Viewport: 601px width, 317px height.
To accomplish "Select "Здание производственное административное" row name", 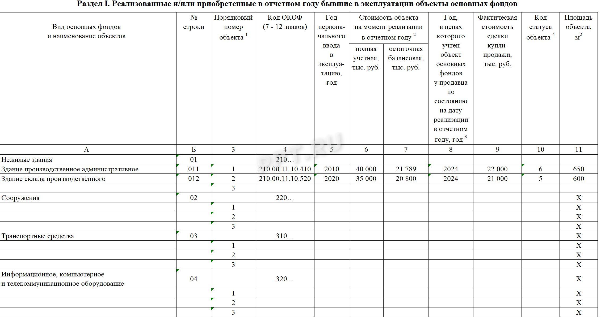I will (70, 169).
